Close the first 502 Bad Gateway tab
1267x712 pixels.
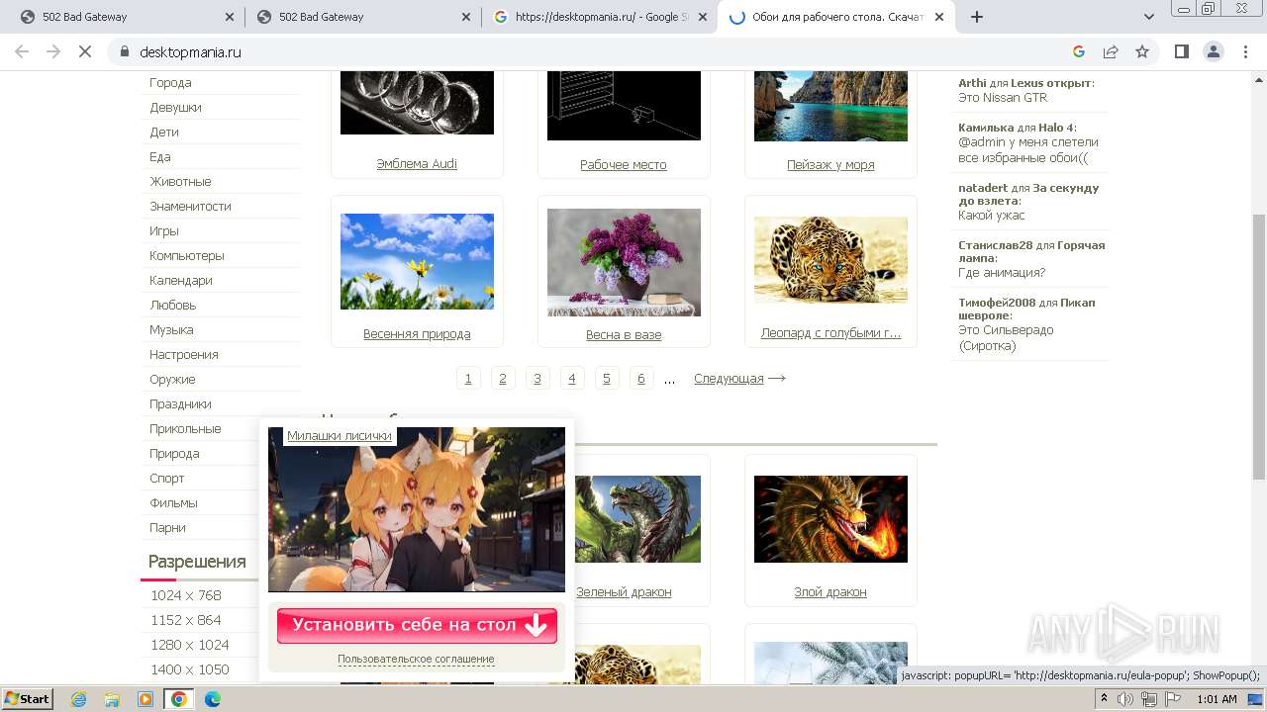(x=230, y=17)
